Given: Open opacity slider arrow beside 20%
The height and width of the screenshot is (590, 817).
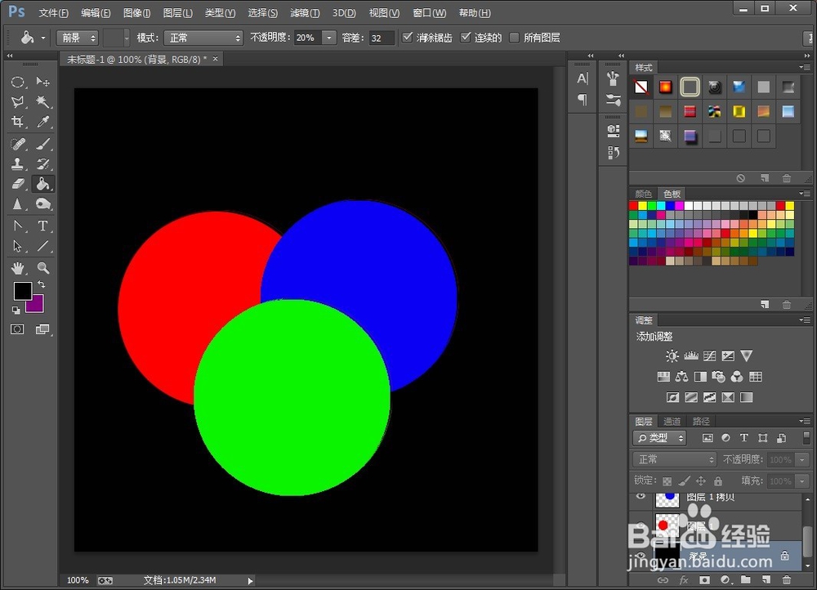Looking at the screenshot, I should click(329, 38).
